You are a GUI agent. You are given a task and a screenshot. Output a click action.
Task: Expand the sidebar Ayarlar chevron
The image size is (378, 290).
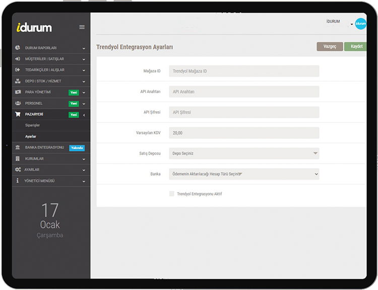[x=84, y=170]
